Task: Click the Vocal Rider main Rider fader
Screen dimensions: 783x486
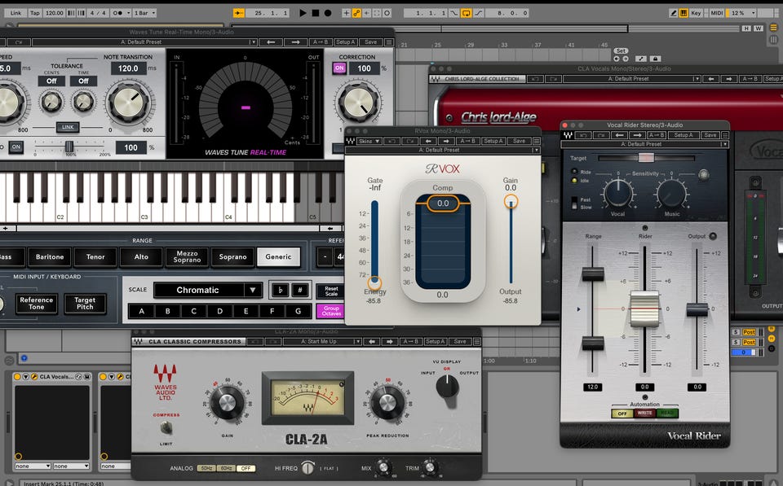Action: click(644, 309)
